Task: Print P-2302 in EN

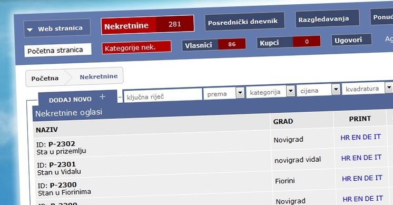Action: (356, 138)
